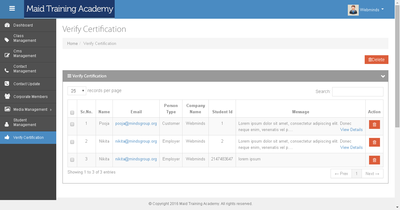
Task: Click the Contact Update phone-square icon
Action: (7, 84)
